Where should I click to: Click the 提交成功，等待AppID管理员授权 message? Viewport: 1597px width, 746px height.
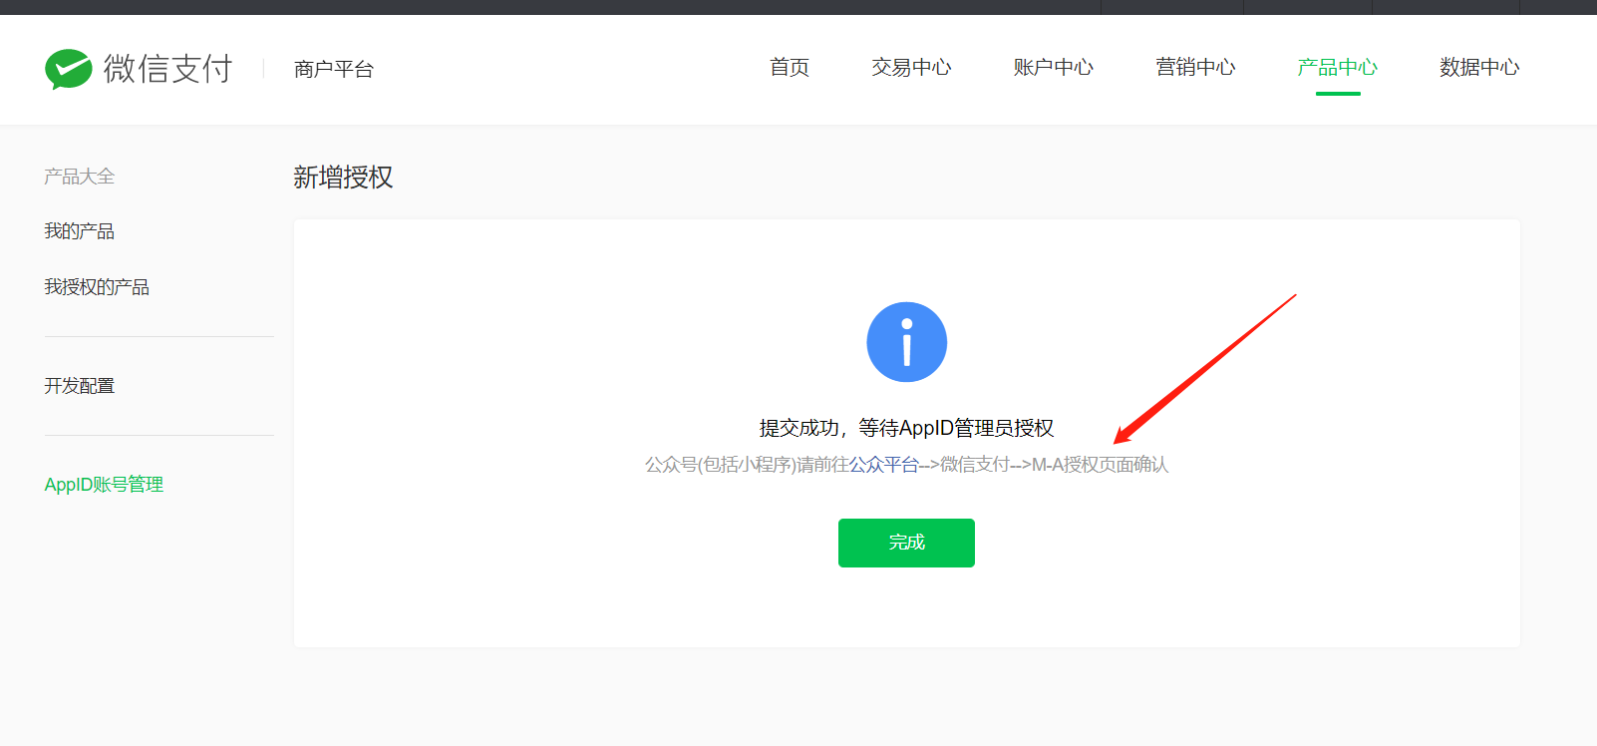(x=906, y=428)
